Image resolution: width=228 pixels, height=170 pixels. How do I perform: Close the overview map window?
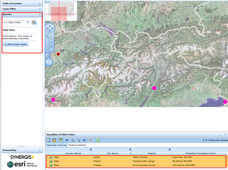tap(46, 2)
